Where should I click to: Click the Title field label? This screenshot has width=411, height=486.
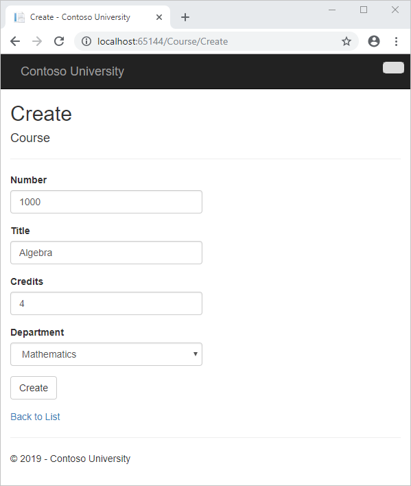tap(20, 231)
